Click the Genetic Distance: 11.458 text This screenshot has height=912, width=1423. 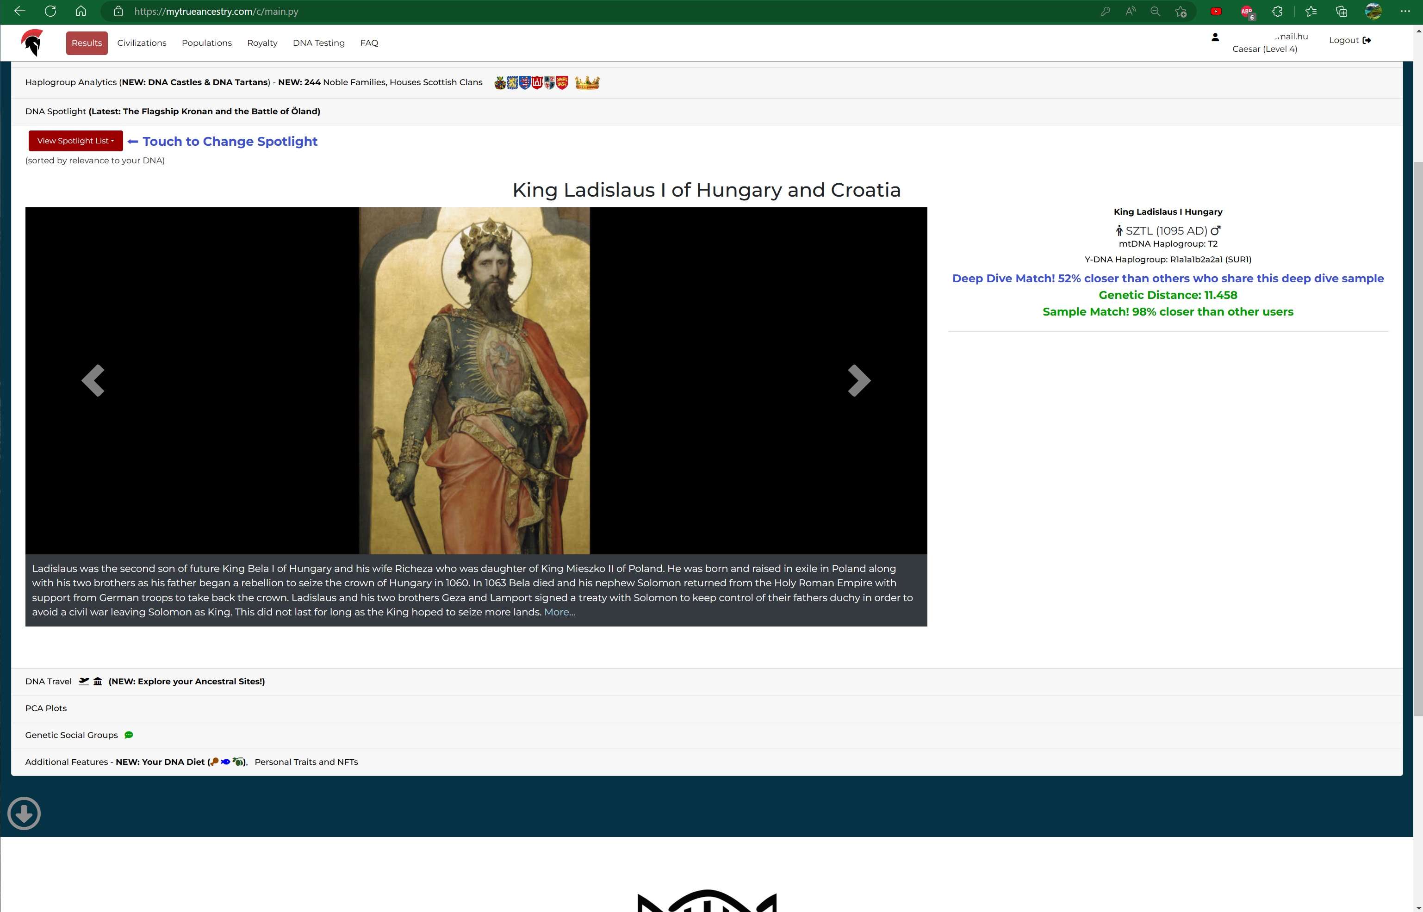pos(1168,295)
